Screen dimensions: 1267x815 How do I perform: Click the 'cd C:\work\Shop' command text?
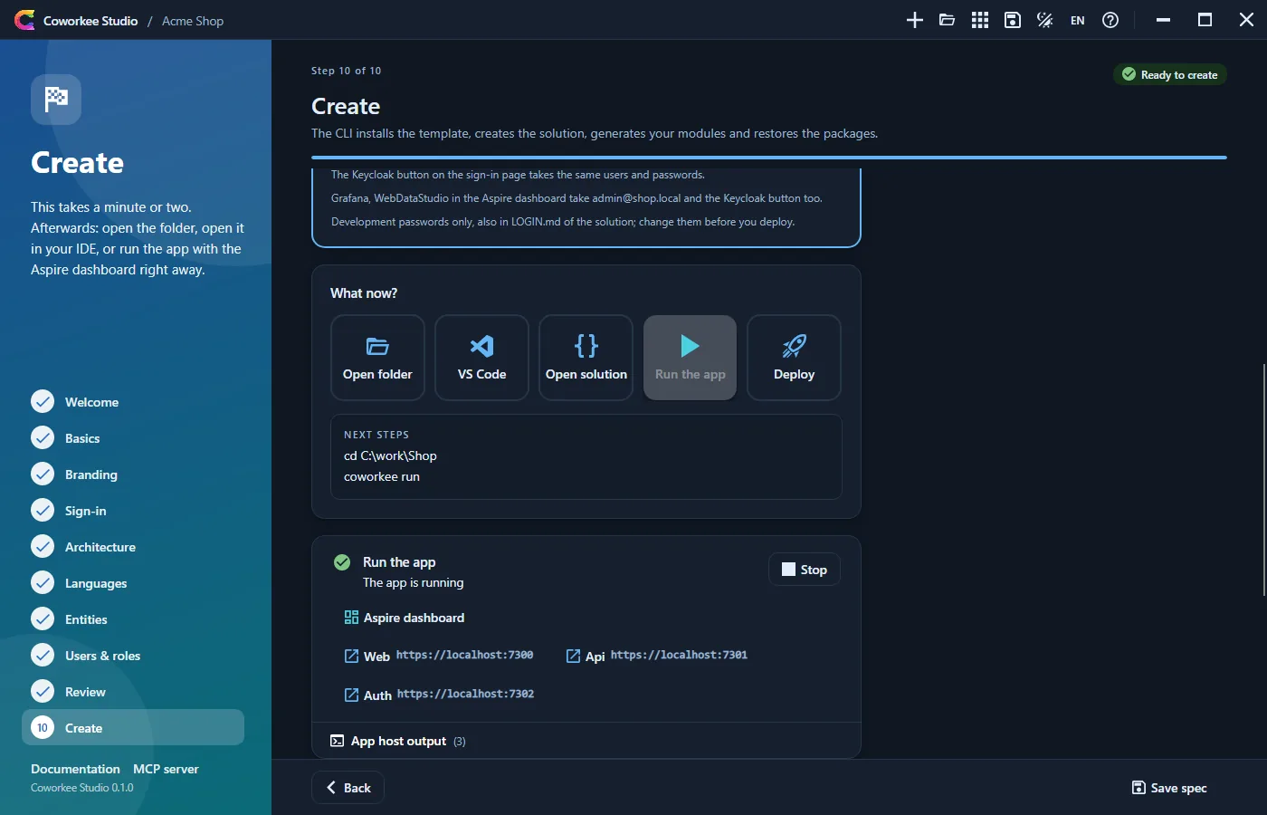tap(390, 455)
